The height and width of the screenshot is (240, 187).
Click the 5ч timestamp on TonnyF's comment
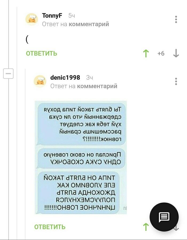click(72, 16)
